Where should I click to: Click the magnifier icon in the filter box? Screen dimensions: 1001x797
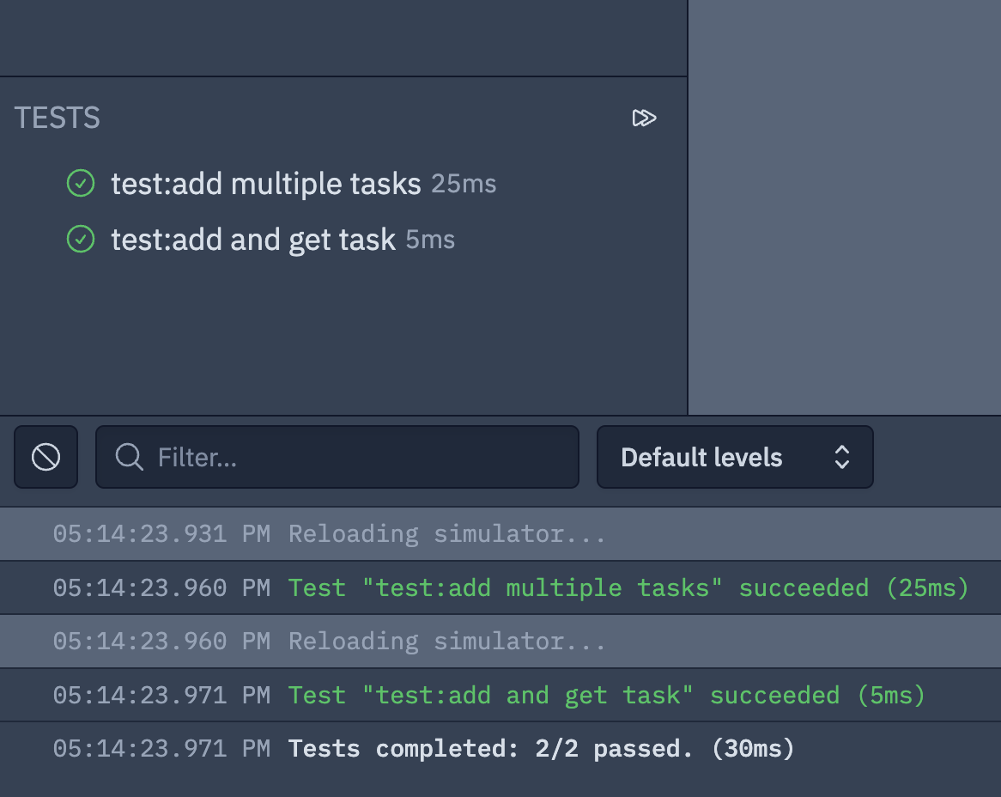(127, 457)
